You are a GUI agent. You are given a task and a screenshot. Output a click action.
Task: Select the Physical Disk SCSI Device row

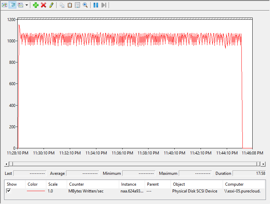click(195, 191)
